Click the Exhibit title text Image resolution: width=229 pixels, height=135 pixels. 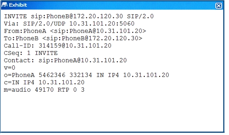[x=18, y=5]
